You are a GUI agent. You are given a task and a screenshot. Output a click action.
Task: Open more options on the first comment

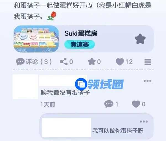point(147,81)
